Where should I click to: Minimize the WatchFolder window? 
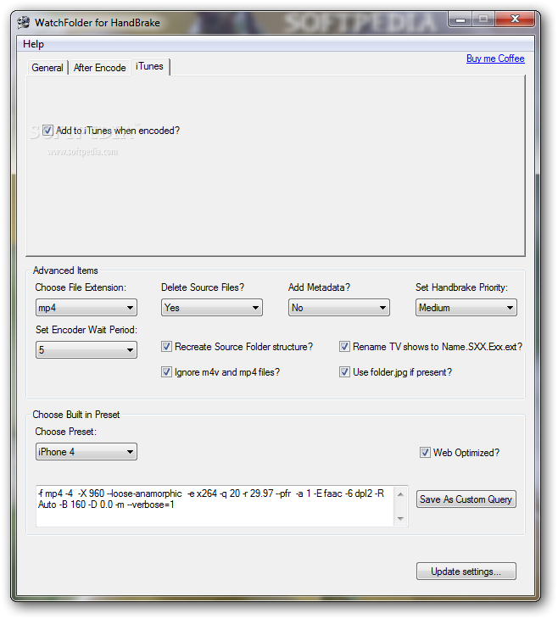click(460, 19)
